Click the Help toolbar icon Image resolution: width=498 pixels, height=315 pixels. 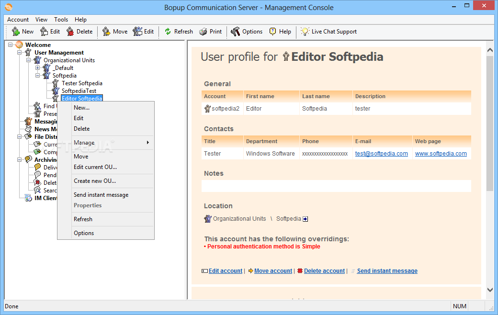272,32
